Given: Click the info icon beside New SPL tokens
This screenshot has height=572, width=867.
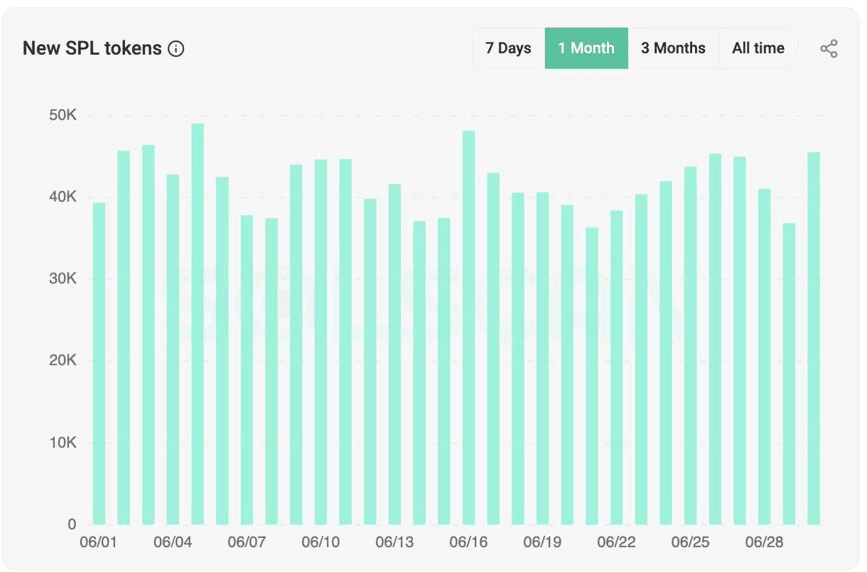Looking at the screenshot, I should tap(176, 49).
